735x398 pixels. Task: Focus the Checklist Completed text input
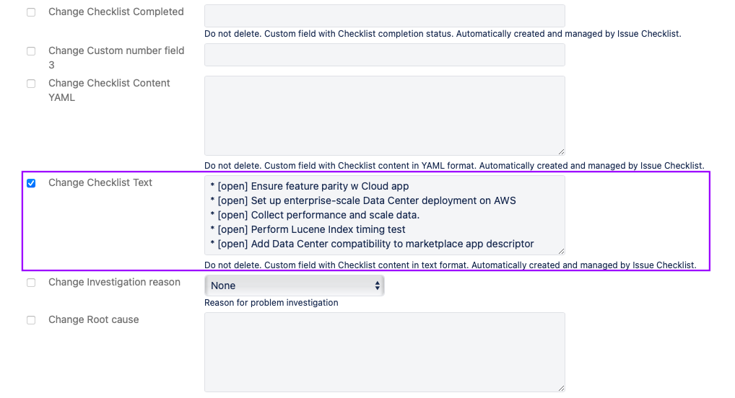tap(384, 16)
